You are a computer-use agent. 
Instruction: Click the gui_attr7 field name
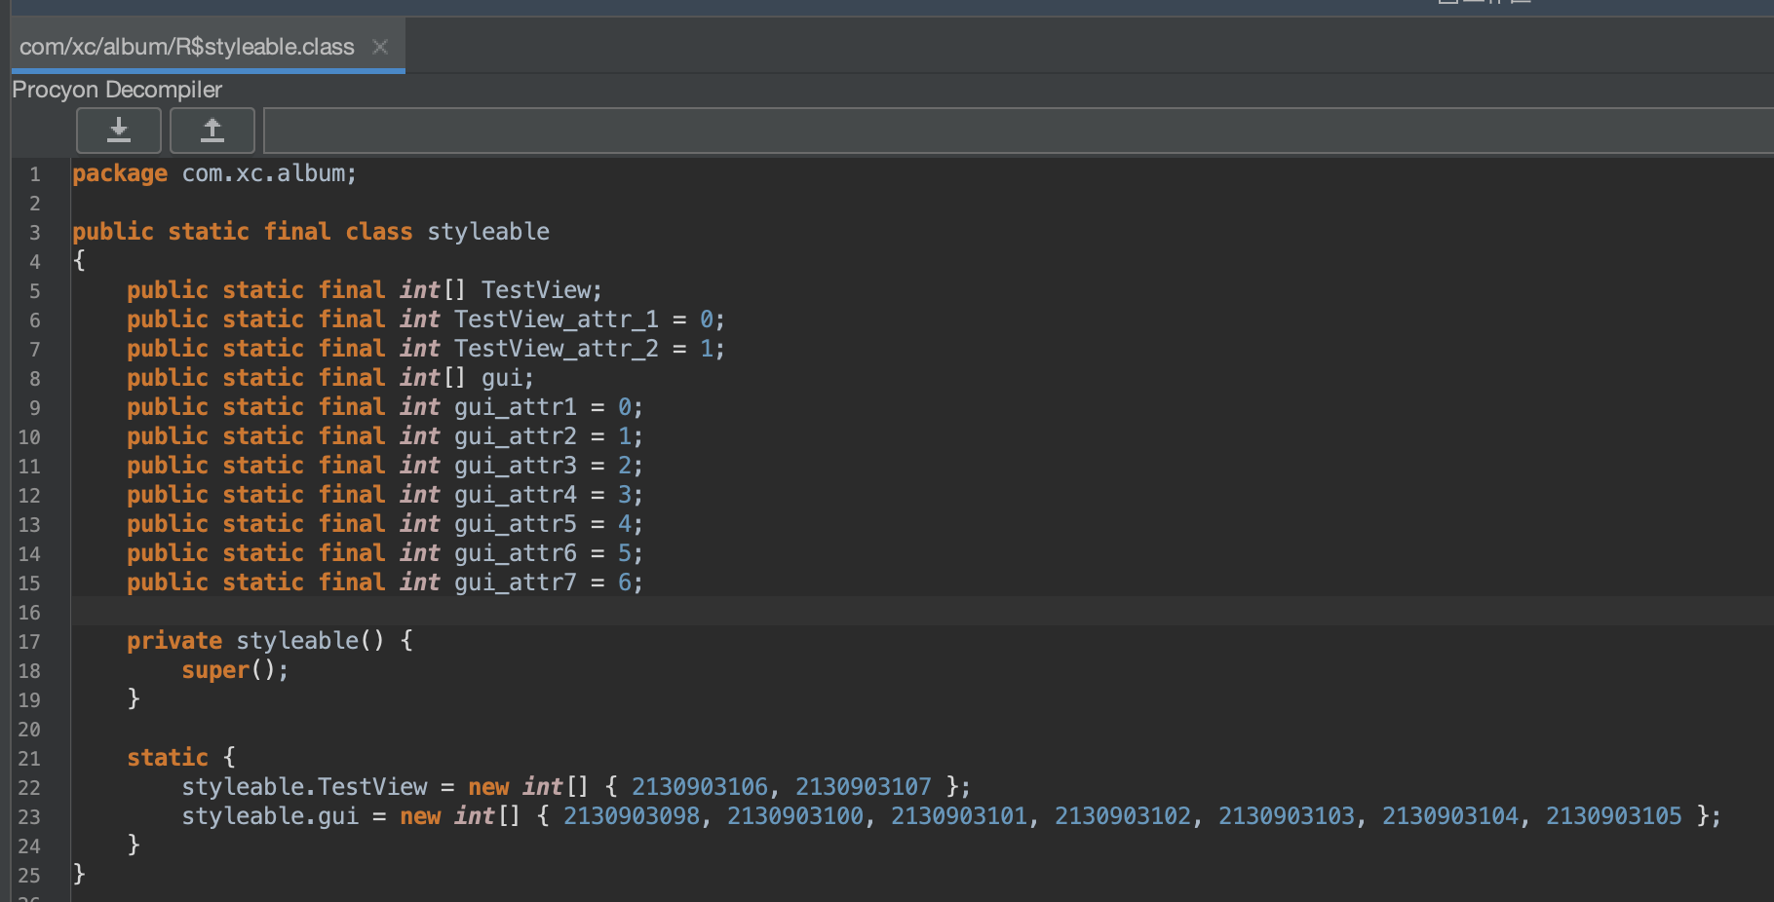coord(515,583)
